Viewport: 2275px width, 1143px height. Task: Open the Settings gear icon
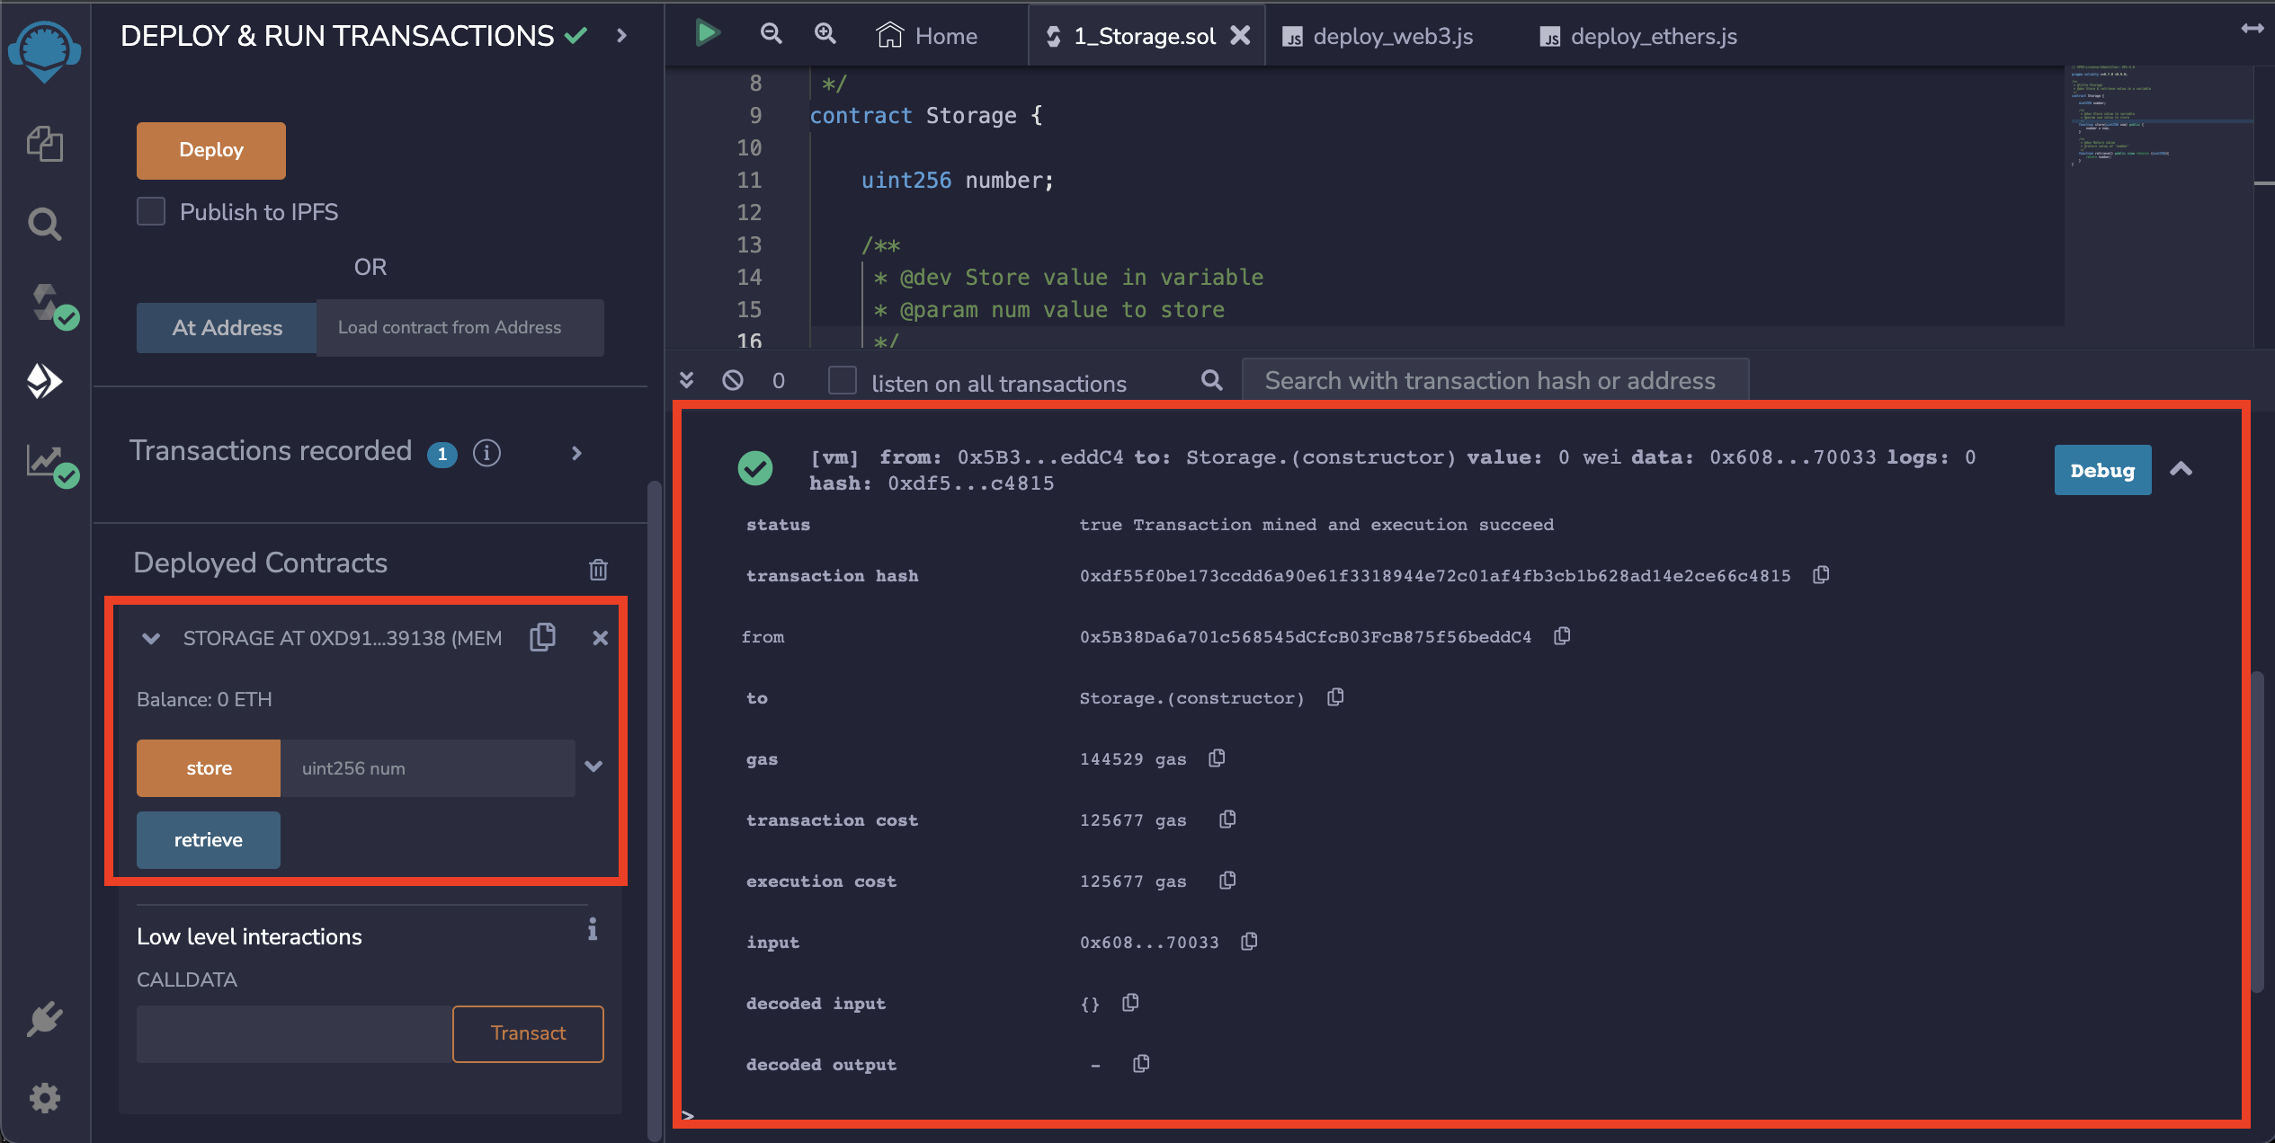click(x=44, y=1097)
